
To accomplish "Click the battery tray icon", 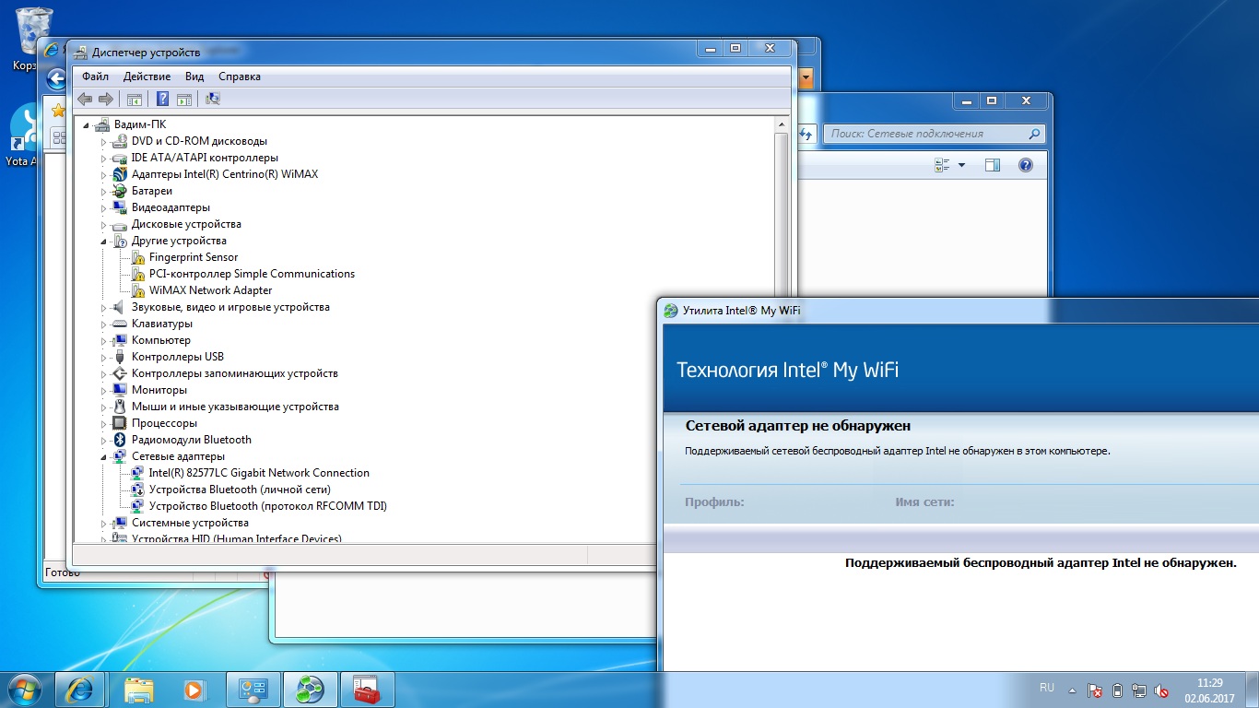I will 1118,690.
